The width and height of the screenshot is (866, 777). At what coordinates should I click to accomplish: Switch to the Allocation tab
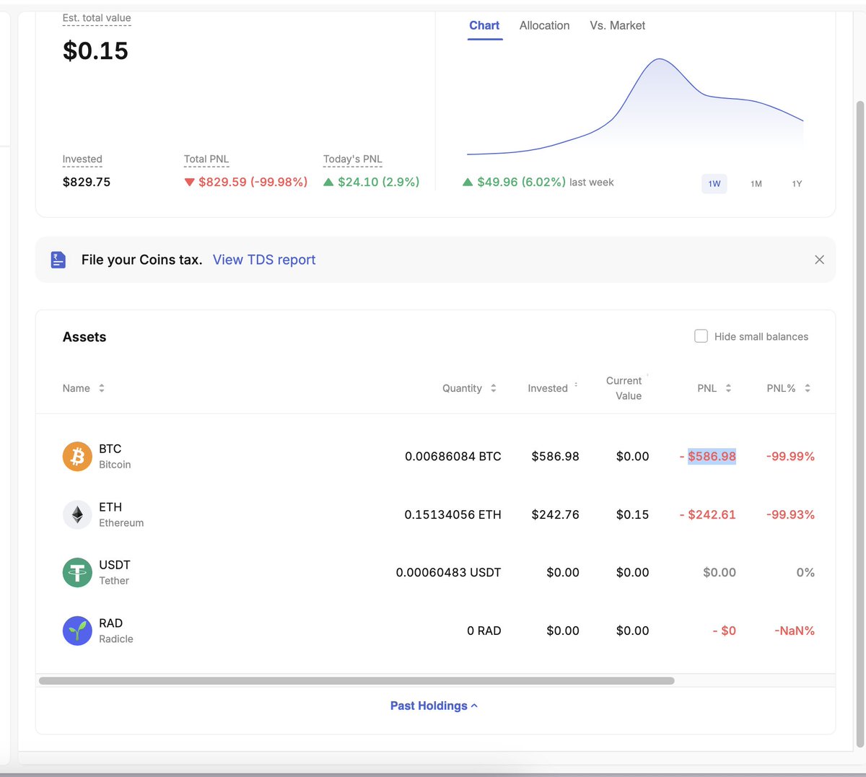click(544, 25)
